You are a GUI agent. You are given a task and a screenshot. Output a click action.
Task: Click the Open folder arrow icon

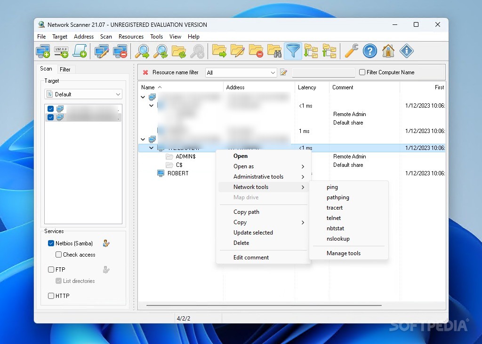tap(219, 51)
